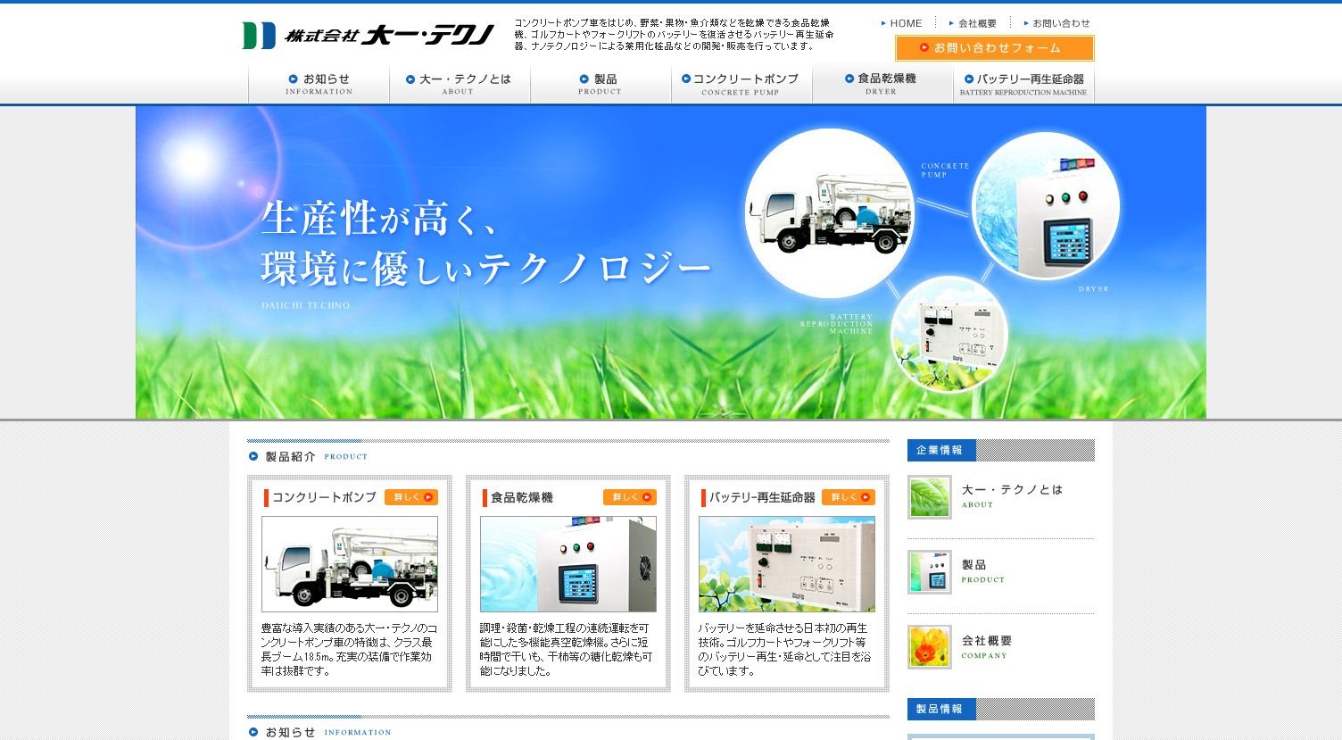The height and width of the screenshot is (740, 1342).
Task: Click the orange お問い合わせフォーム button
Action: point(994,48)
